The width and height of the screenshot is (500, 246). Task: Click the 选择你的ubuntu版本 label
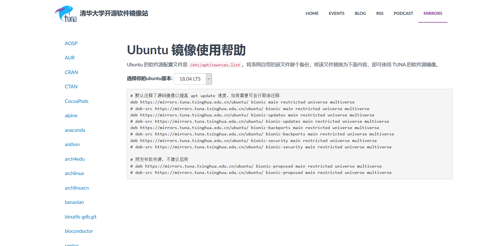pos(149,78)
